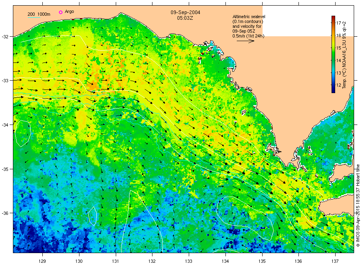Click the dark red top of temperature colorbar
The width and height of the screenshot is (363, 266).
[333, 17]
